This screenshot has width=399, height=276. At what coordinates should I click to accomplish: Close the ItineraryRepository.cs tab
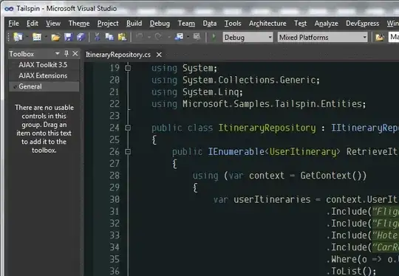[159, 55]
